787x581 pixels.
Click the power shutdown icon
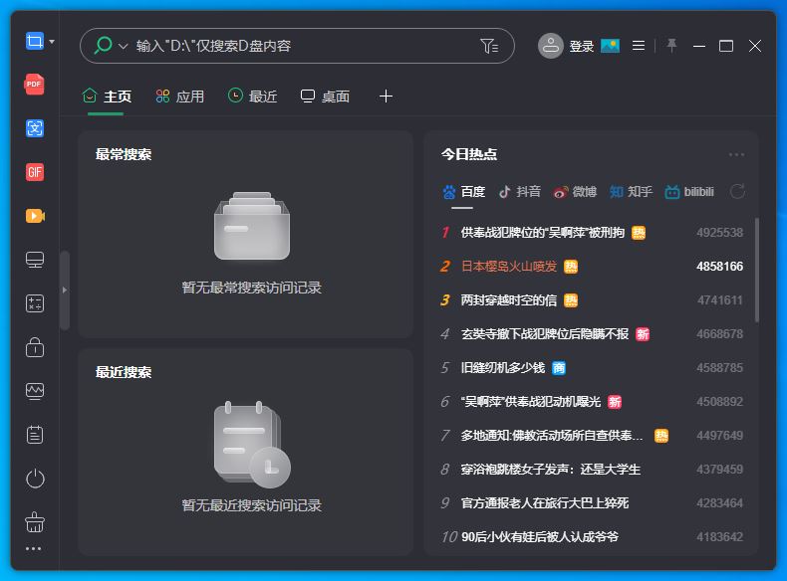[35, 479]
